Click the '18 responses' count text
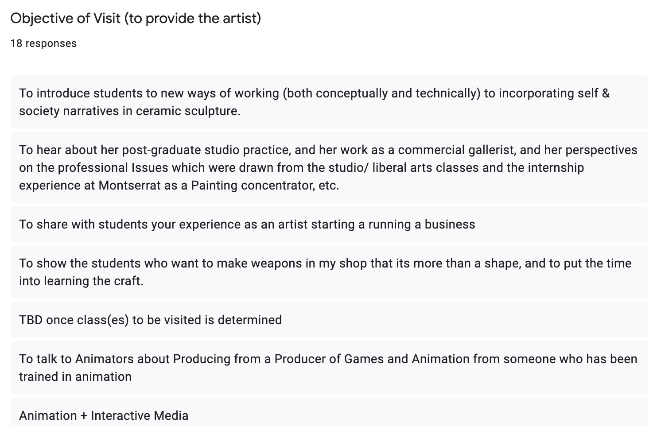This screenshot has height=442, width=661. [43, 43]
